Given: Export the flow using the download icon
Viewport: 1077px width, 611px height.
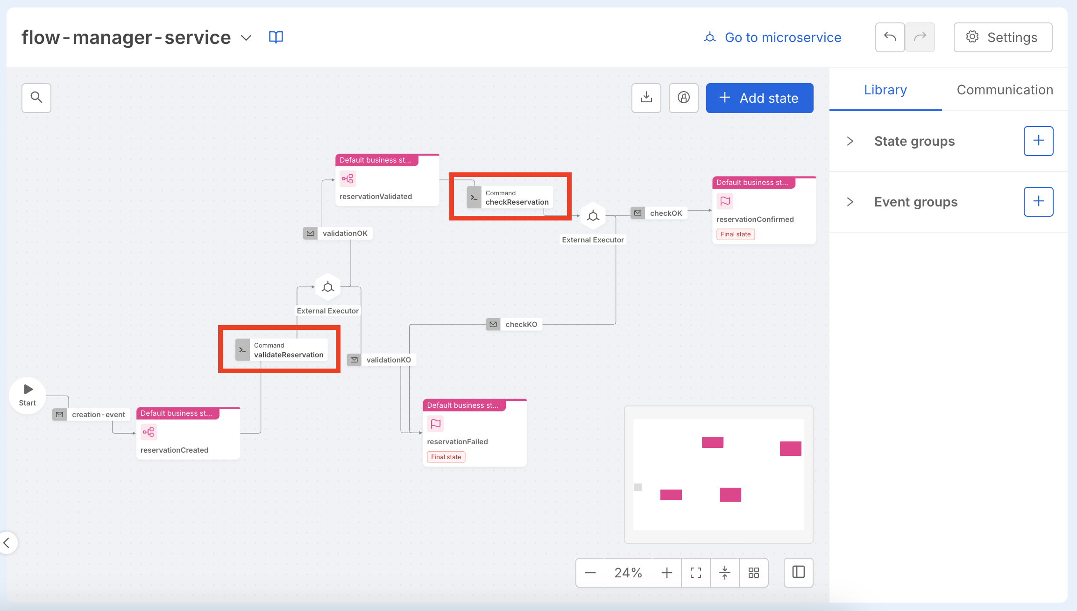Looking at the screenshot, I should [646, 98].
